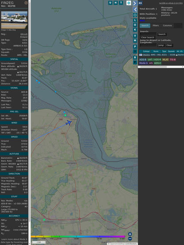Click the WIND section header
Viewport: 184px width, 245px height.
[x=14, y=123]
